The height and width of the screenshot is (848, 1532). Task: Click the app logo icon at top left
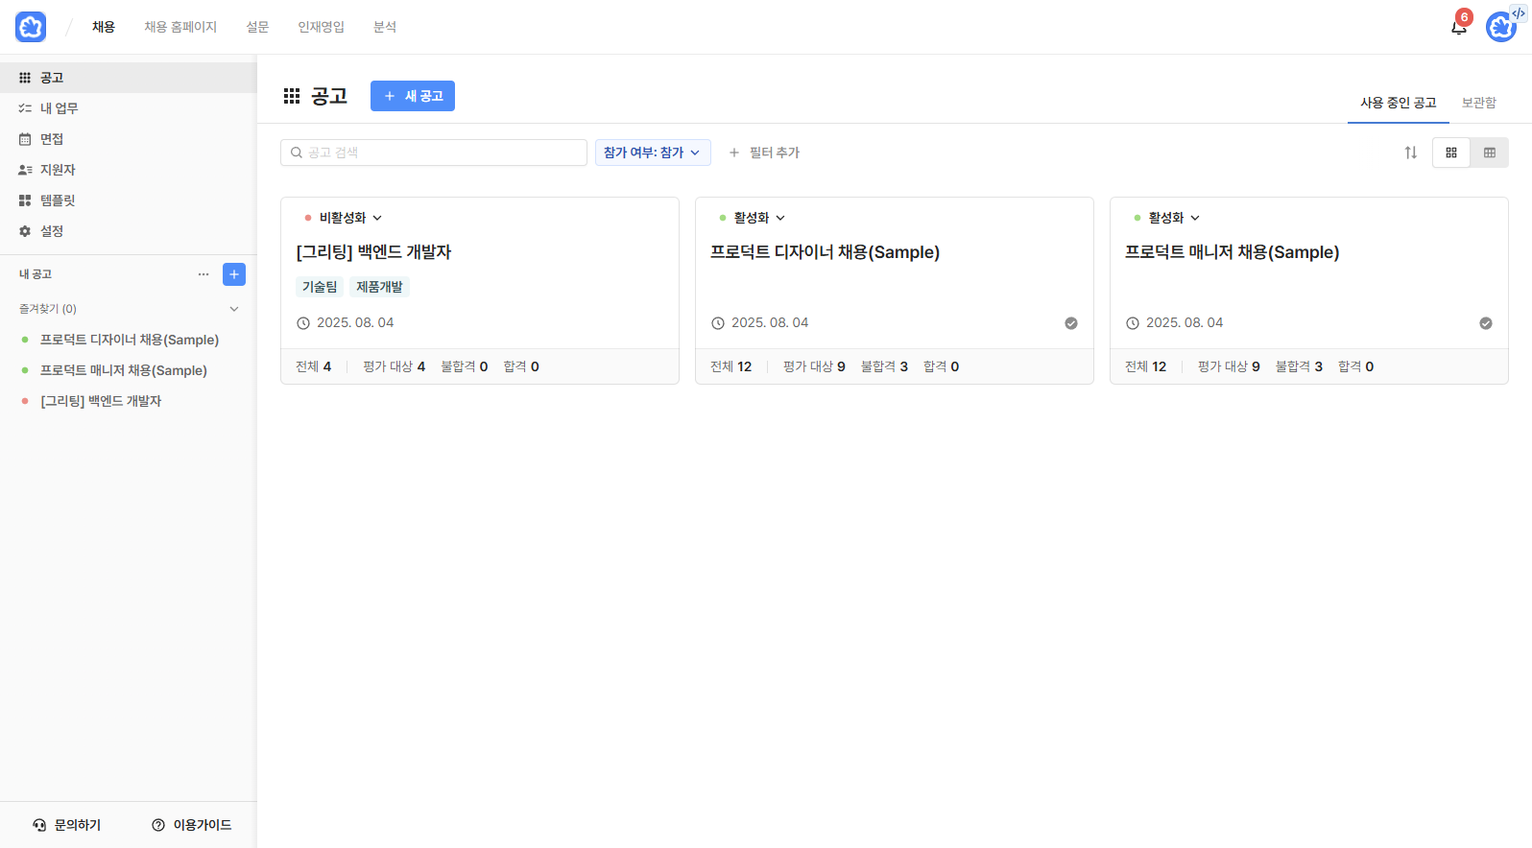click(x=31, y=27)
